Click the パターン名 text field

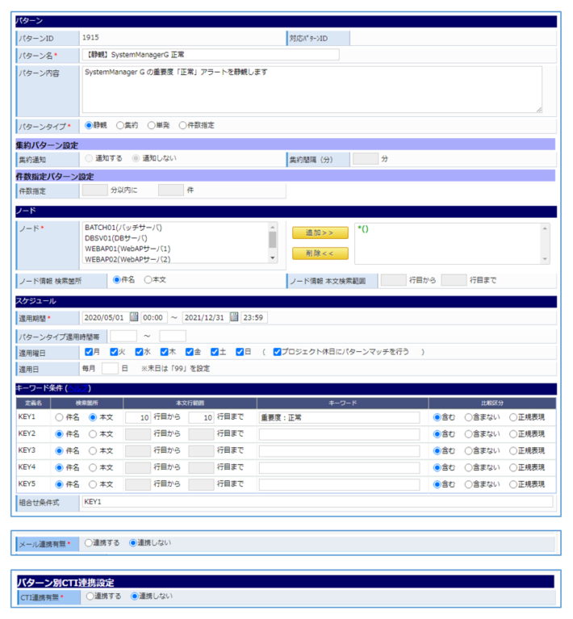point(210,55)
